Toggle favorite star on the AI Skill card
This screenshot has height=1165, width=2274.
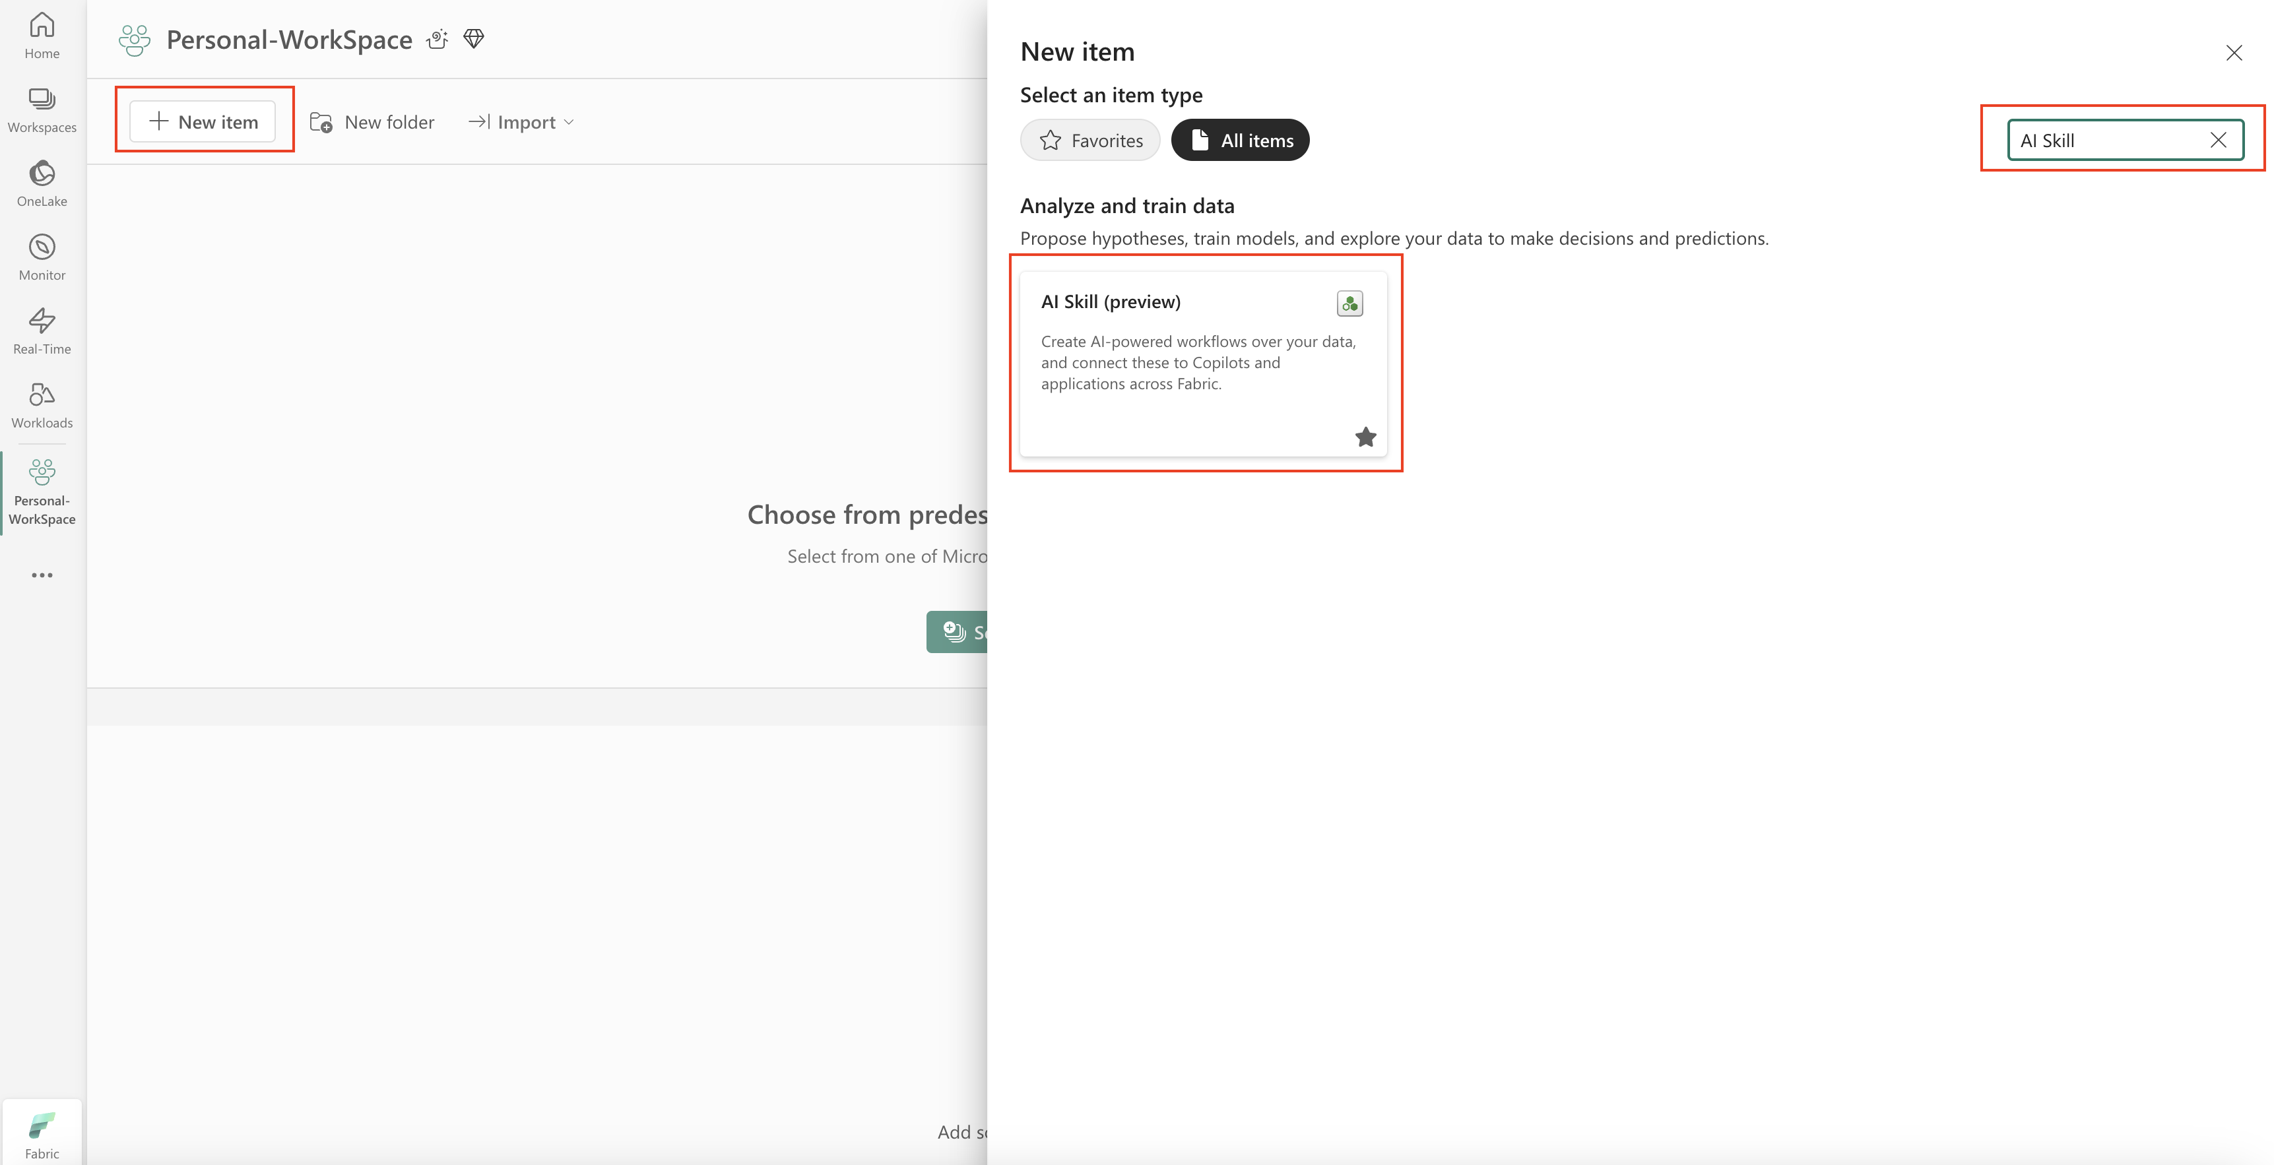[1365, 437]
